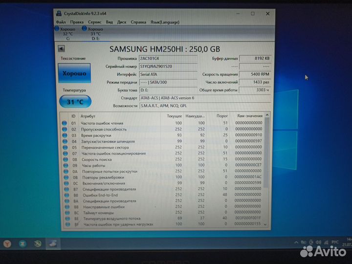The image size is (352, 264).
Task: Click status icon for Температура воздушного потока
Action: pos(67,219)
